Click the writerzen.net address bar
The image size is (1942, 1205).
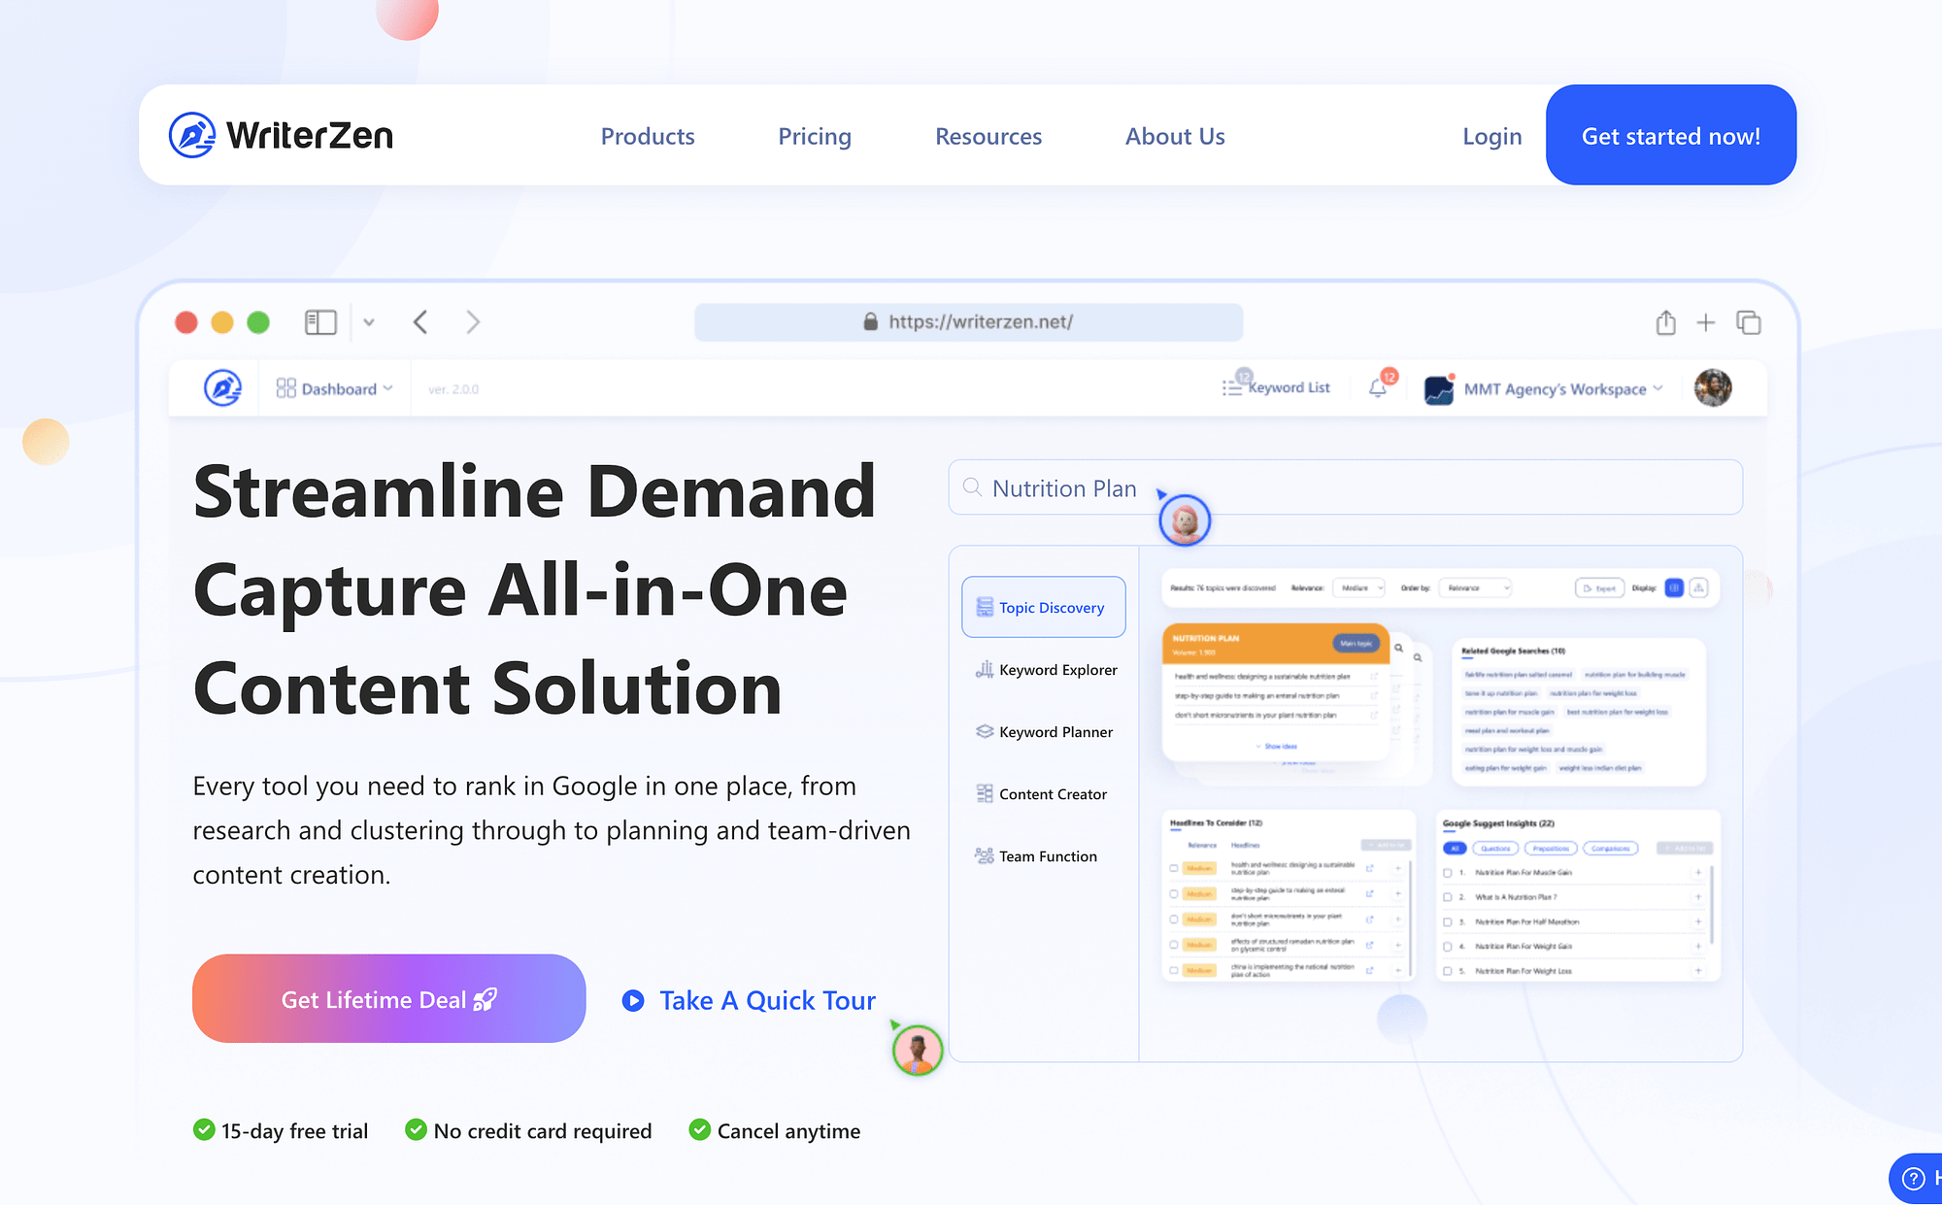click(x=968, y=321)
